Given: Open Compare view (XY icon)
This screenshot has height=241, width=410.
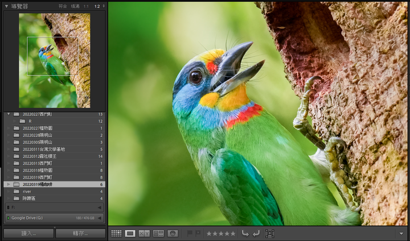Looking at the screenshot, I should tap(144, 233).
